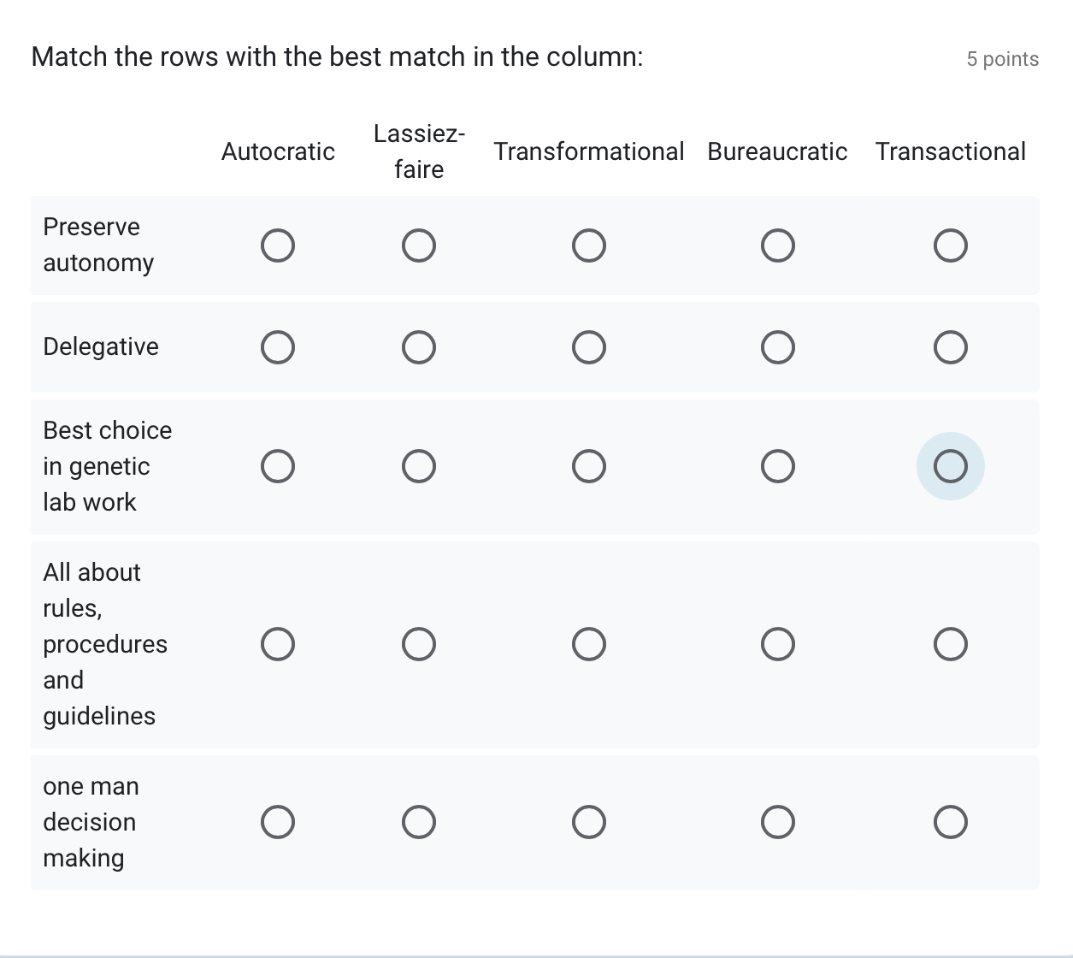Select Transactional for Best choice in genetic lab work
This screenshot has height=958, width=1073.
pos(950,466)
